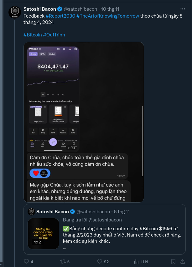This screenshot has width=192, height=267.
Task: Click the quoted tweet's Satoshi Bacon name
Action: click(x=52, y=212)
